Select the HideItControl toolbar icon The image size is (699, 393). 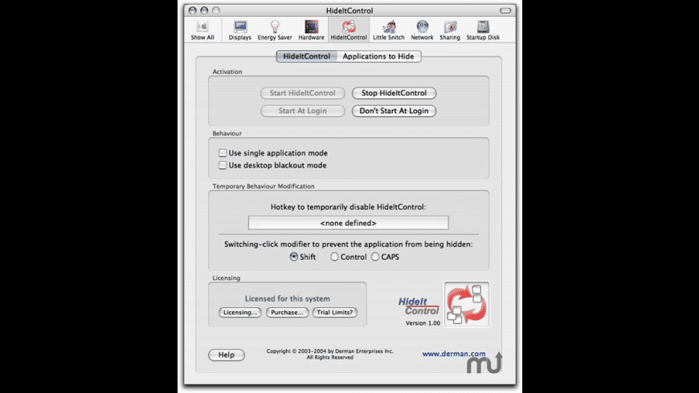point(349,30)
